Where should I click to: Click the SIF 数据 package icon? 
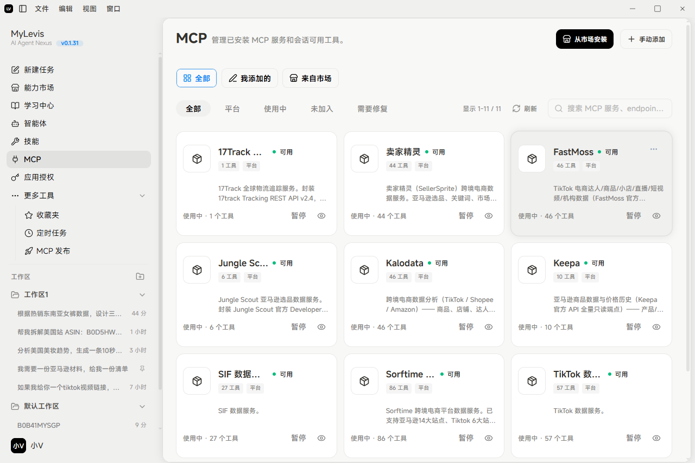(197, 381)
